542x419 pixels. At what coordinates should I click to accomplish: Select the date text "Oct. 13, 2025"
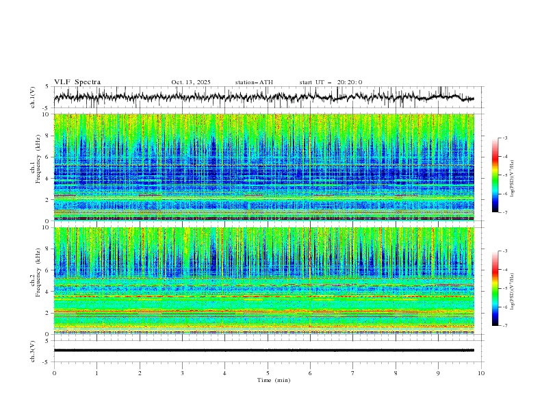[x=191, y=82]
